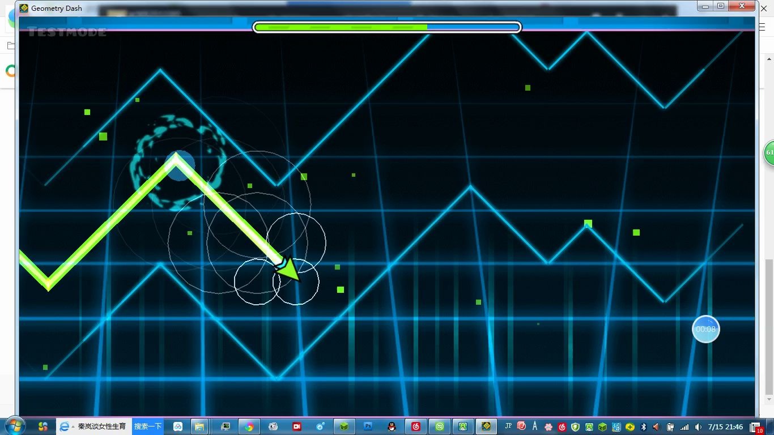Open action center icon with red 10 badge

pyautogui.click(x=756, y=428)
